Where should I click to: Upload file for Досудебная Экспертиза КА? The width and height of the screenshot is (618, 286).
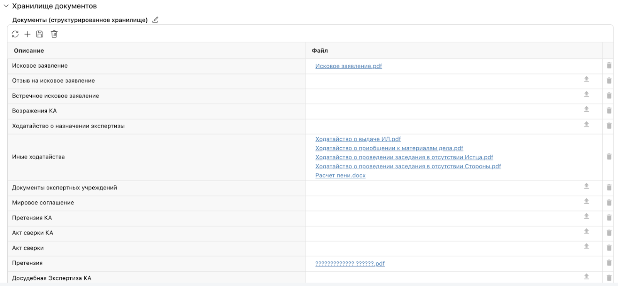click(586, 277)
